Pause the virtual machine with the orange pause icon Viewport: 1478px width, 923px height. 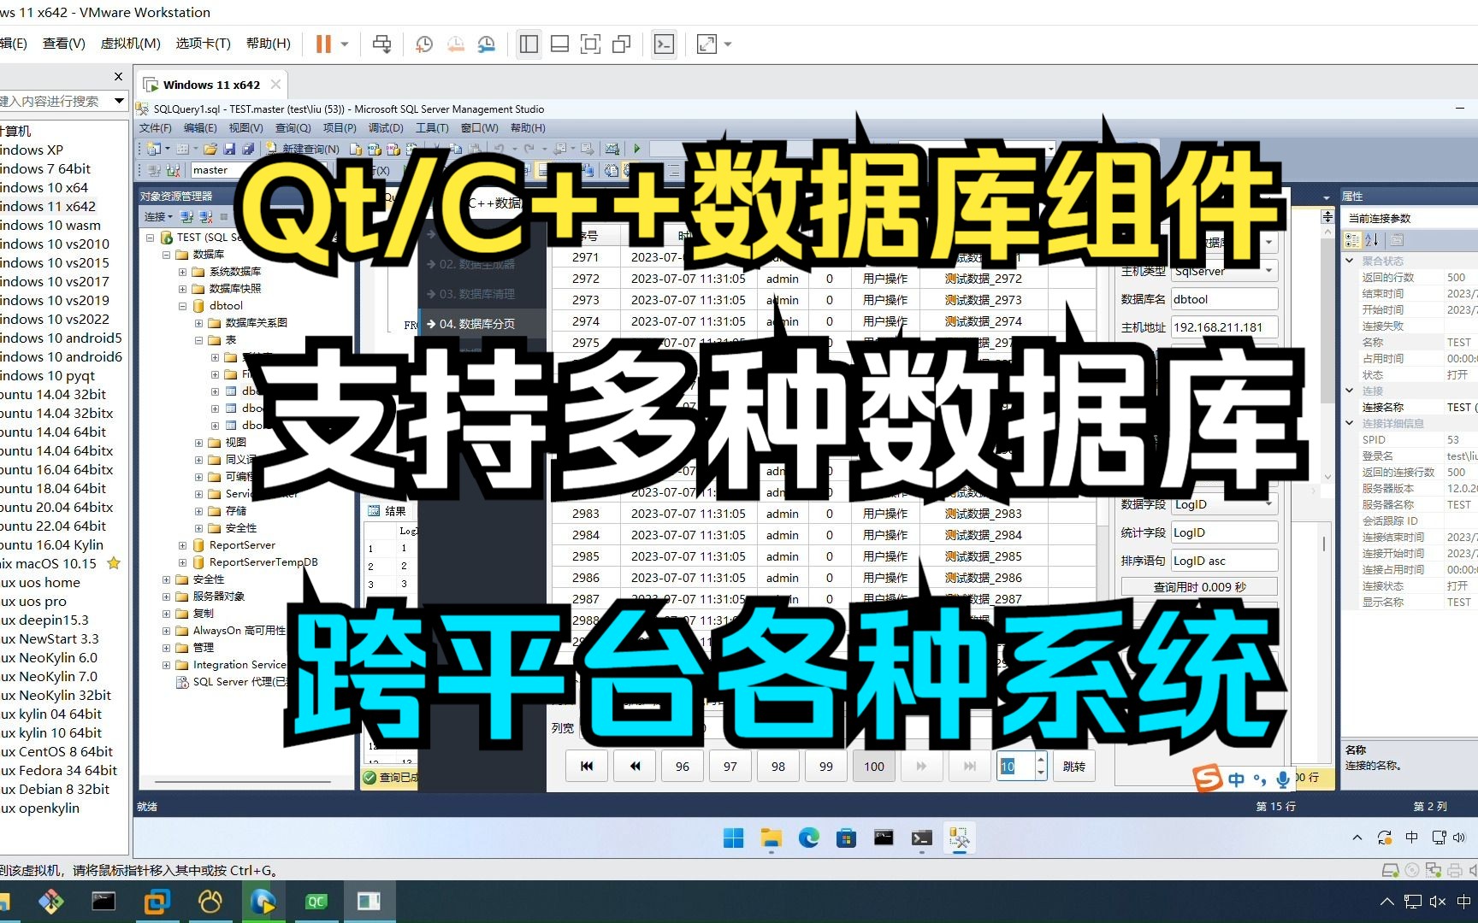[x=323, y=44]
